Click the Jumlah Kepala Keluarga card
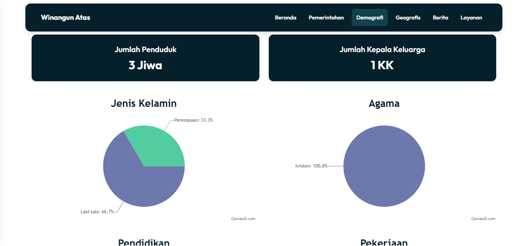The image size is (527, 246). (x=382, y=58)
